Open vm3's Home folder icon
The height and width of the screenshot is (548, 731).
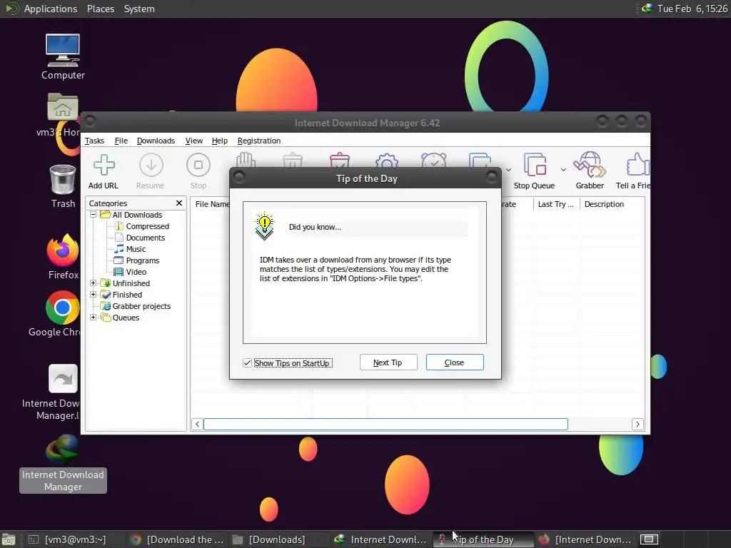pos(63,108)
